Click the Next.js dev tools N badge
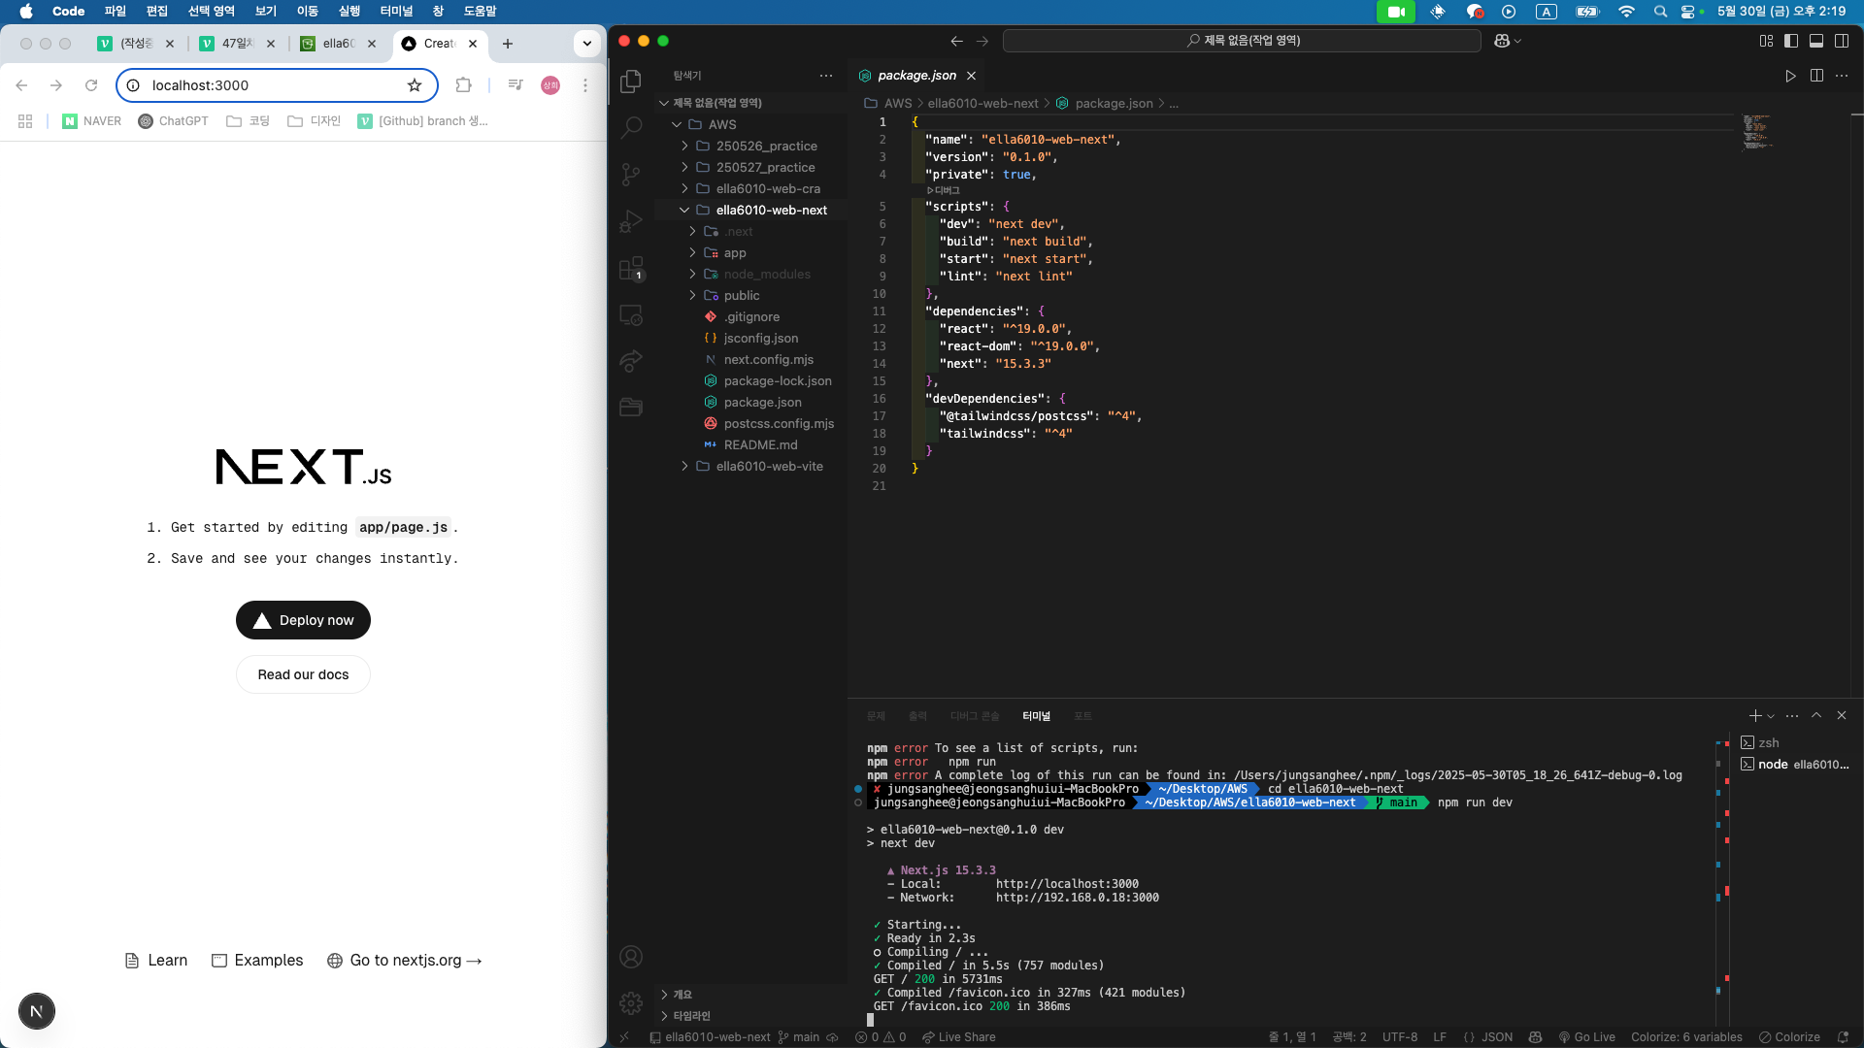 tap(37, 1011)
